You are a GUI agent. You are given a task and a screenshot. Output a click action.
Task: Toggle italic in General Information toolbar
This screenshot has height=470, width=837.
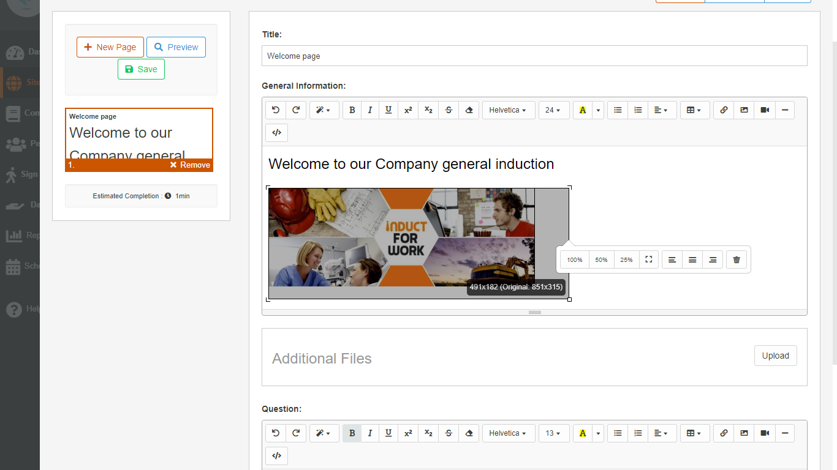[370, 110]
